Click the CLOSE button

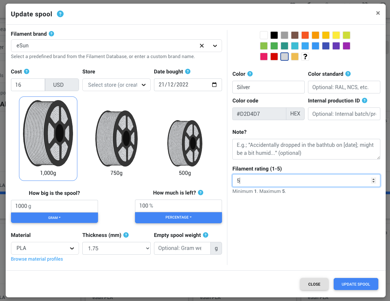tap(314, 284)
